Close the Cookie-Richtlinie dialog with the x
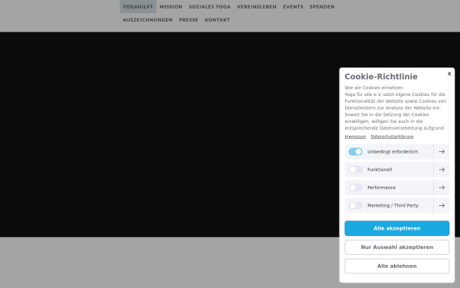This screenshot has width=460, height=288. tap(449, 74)
